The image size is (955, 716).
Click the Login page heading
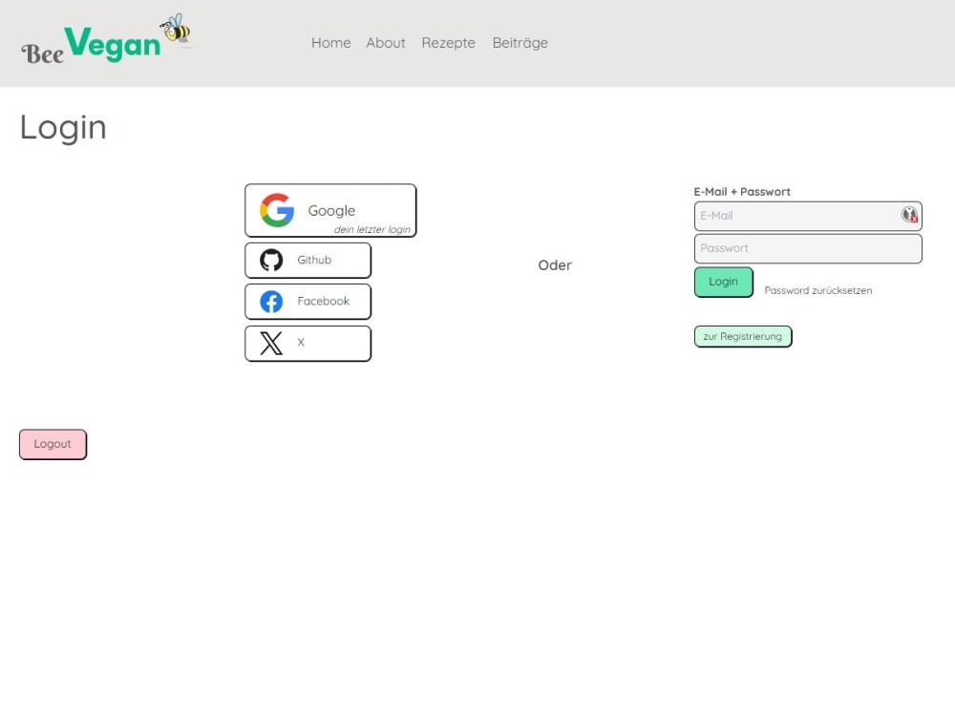[x=63, y=128]
